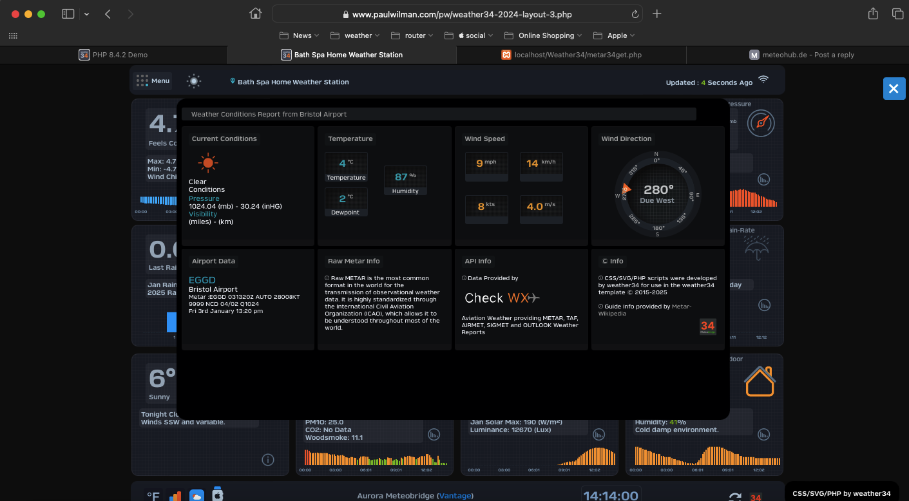The image size is (909, 501).
Task: Click the weather34 logo in C Info panel
Action: pos(707,326)
